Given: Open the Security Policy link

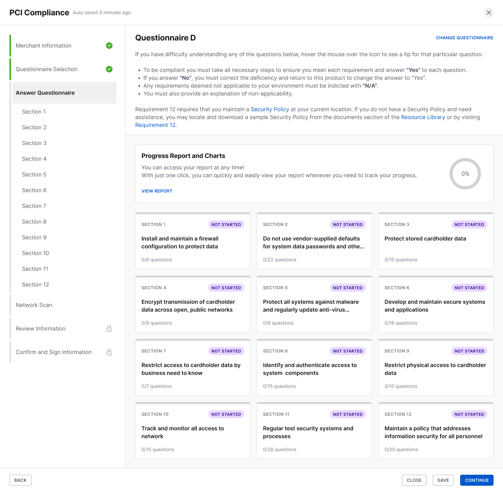Looking at the screenshot, I should tap(270, 109).
